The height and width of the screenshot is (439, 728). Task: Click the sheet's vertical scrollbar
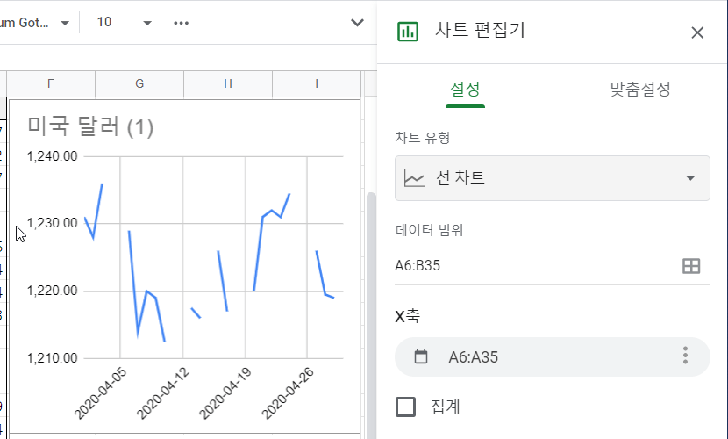pos(370,263)
